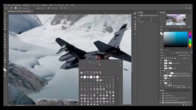Select the Rectangular Marquee tool
The width and height of the screenshot is (196, 110).
5,16
